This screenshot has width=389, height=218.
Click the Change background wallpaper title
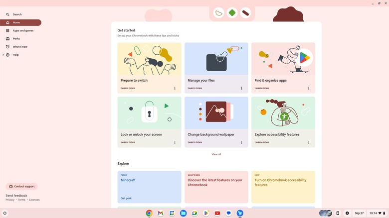211,134
